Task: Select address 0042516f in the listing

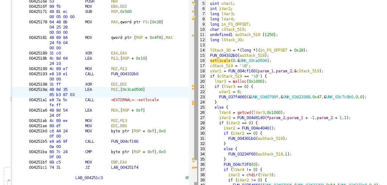Action: [38, 6]
